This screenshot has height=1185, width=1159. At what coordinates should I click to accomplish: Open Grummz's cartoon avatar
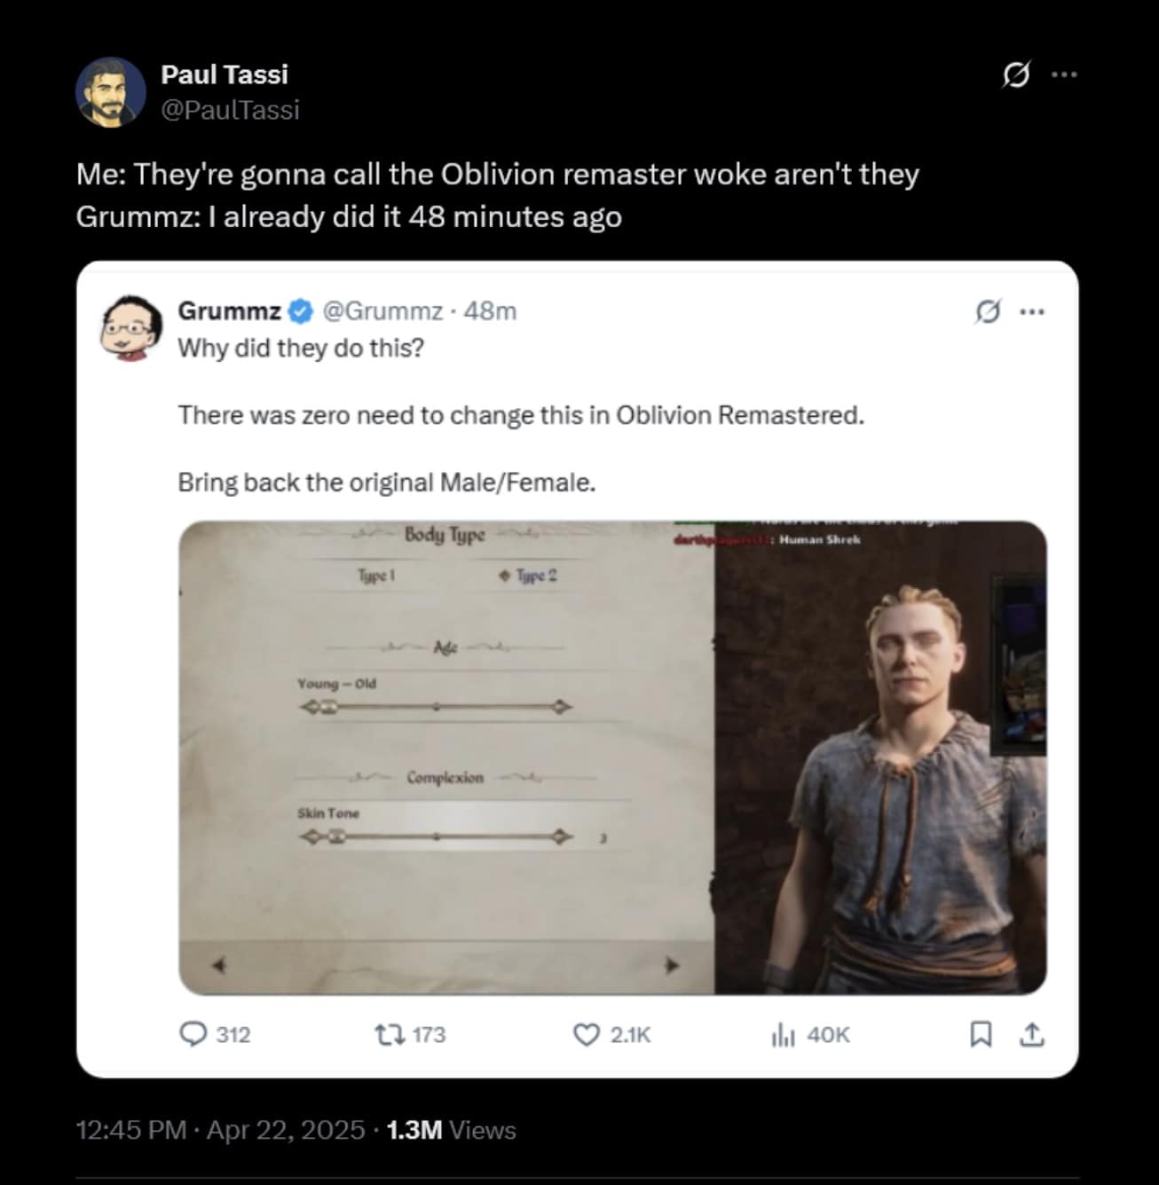point(131,328)
